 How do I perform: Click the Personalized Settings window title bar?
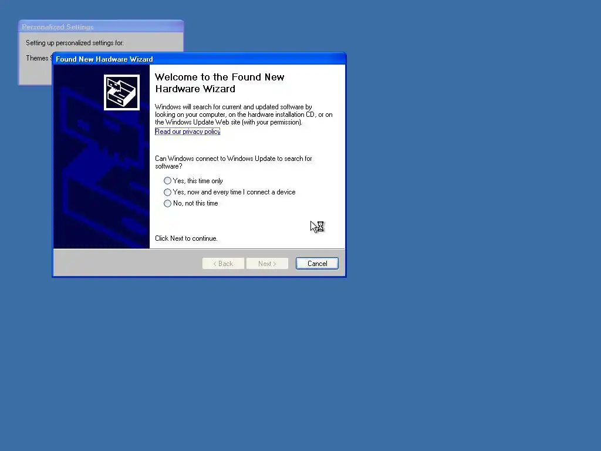[x=101, y=27]
